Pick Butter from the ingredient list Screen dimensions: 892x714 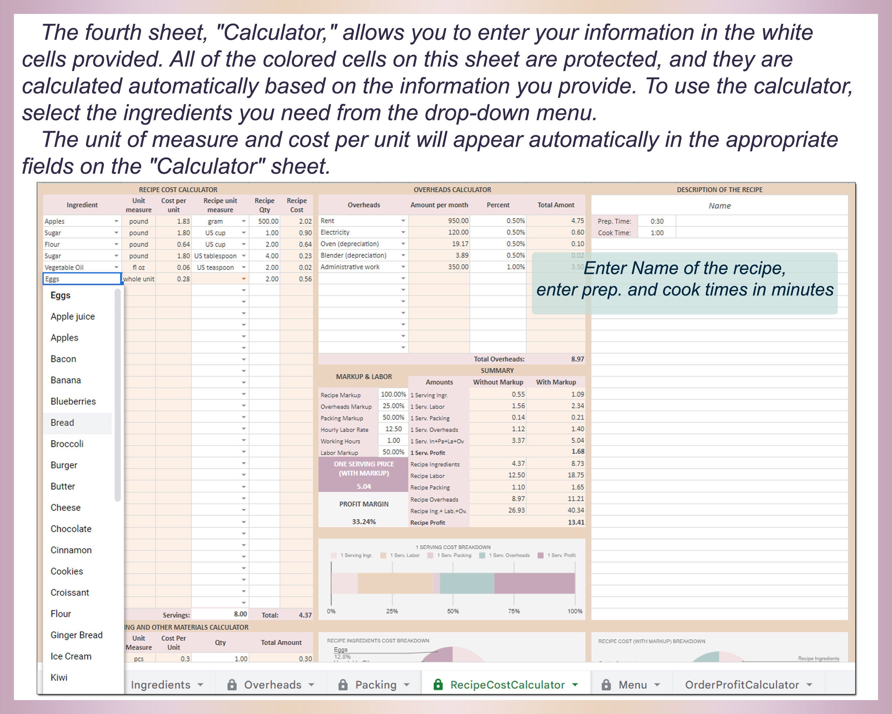point(77,486)
